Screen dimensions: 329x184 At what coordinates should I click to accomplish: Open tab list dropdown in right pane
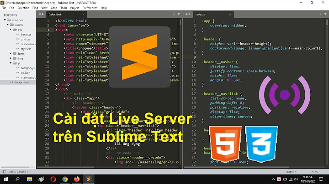click(x=325, y=14)
